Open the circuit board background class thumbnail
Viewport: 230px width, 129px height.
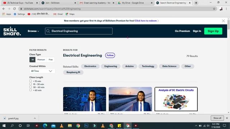coord(84,99)
